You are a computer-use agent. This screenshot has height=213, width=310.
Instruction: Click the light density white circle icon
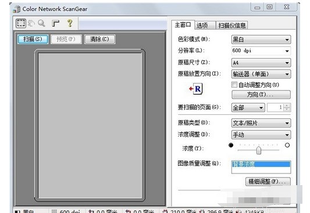(x=287, y=145)
